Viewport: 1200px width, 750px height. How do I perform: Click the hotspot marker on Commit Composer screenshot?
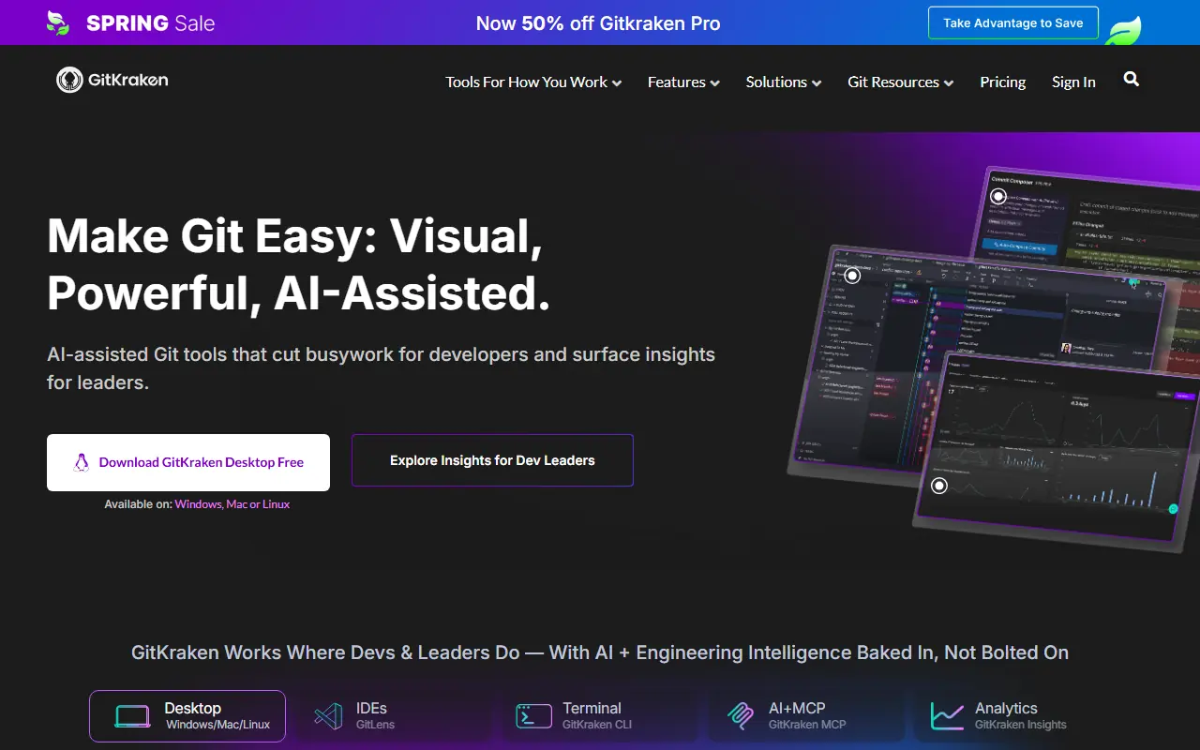(998, 196)
